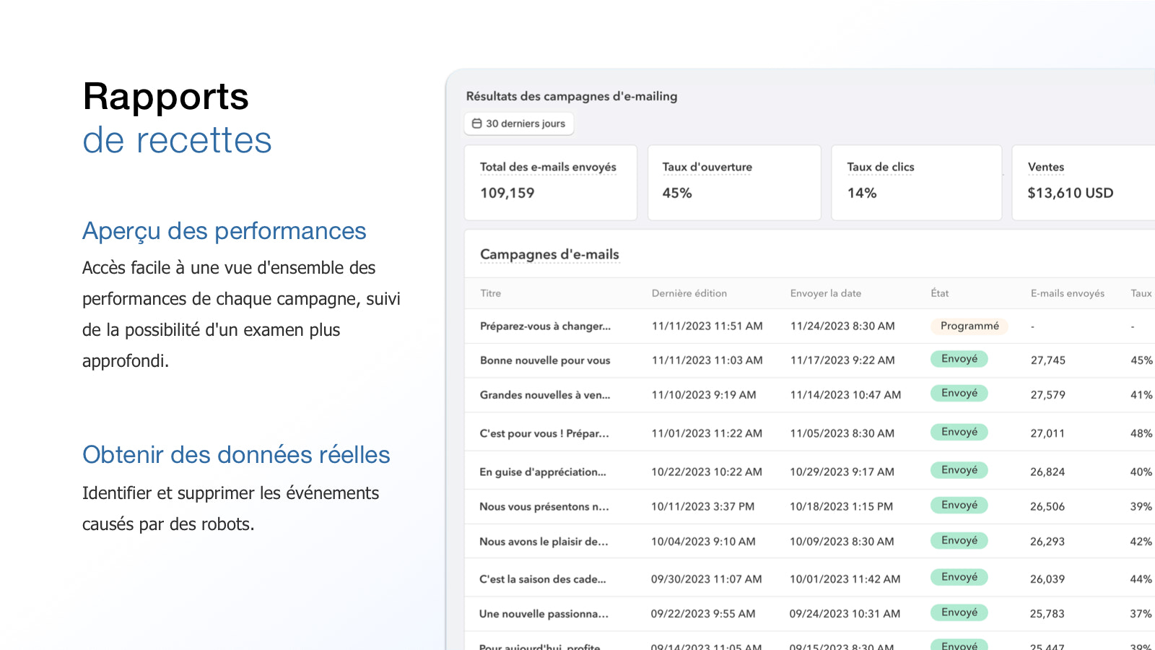This screenshot has width=1155, height=650.
Task: Click last edit date '11/10/2023 9:19 AM'
Action: click(704, 395)
